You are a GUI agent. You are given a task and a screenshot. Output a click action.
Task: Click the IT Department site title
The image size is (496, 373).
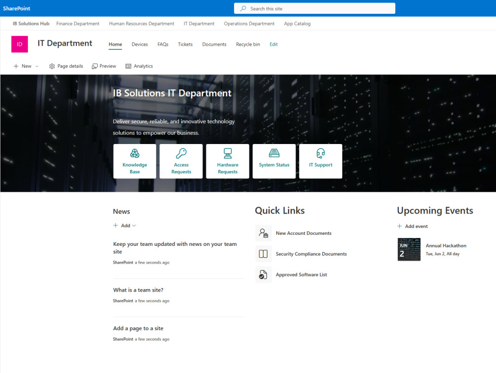[x=65, y=43]
